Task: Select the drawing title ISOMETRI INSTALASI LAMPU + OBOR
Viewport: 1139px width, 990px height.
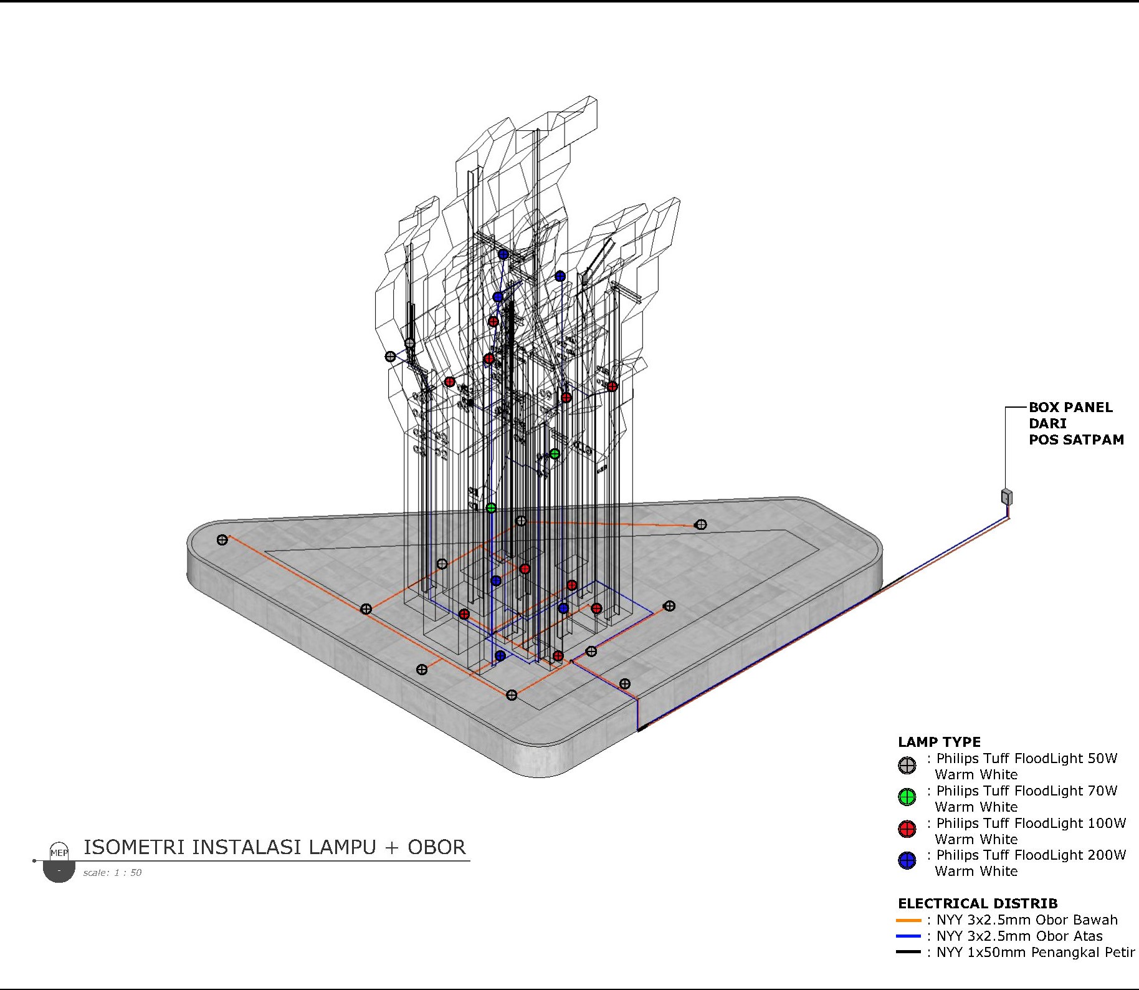Action: (x=275, y=847)
